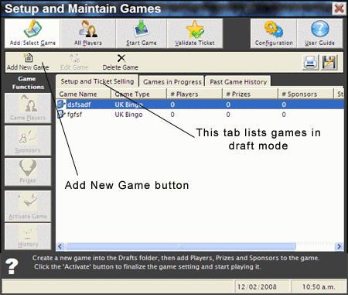348x295 pixels.
Task: Select the fgfsf game row
Action: [200, 115]
